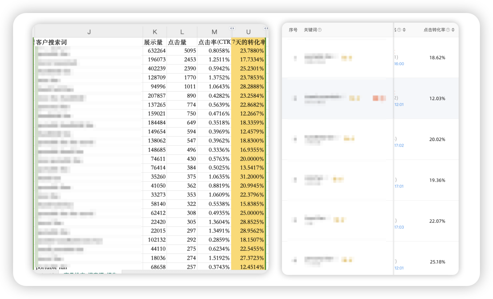Select conversion cell 17.7334%
This screenshot has height=299, width=493.
[248, 60]
